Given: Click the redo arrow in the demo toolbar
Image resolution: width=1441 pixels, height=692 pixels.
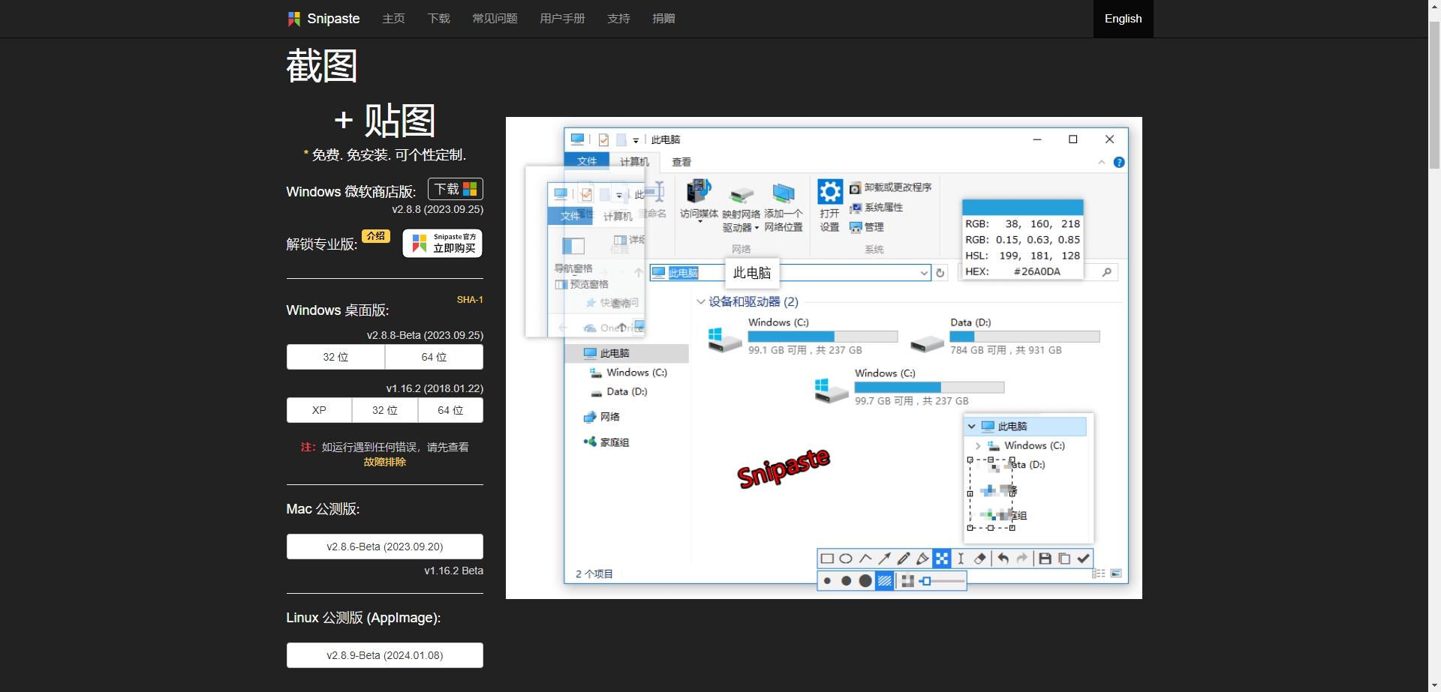Looking at the screenshot, I should pos(1022,559).
